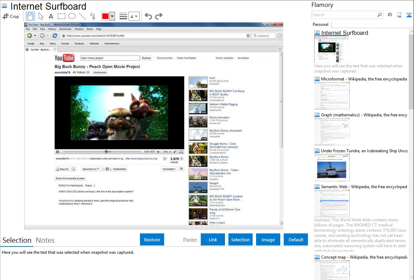This screenshot has height=280, width=414.
Task: Select the freehand scribble tool
Action: [93, 16]
